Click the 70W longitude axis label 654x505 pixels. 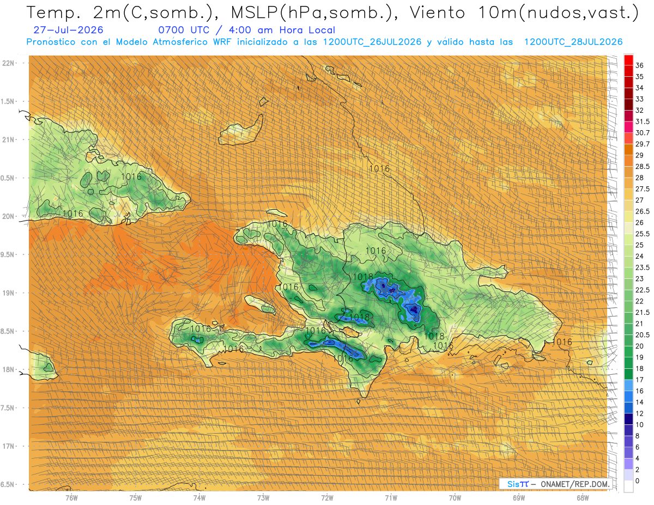[455, 497]
